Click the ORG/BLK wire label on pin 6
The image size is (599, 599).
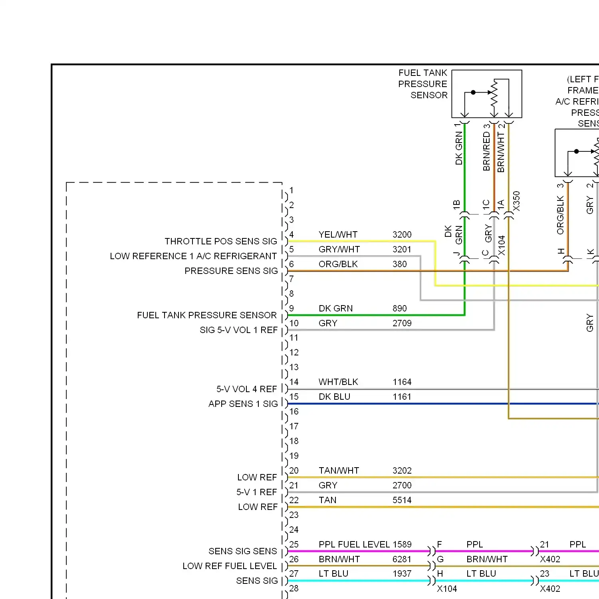coord(338,264)
